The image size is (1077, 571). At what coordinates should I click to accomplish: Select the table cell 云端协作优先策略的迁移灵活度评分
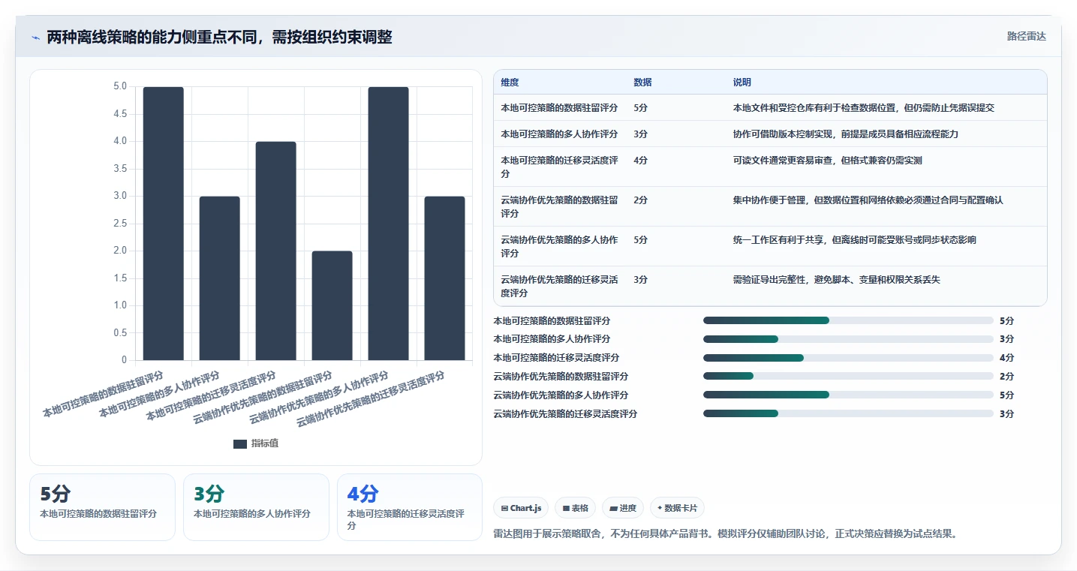[560, 286]
